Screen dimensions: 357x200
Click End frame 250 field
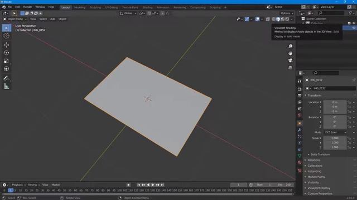[x=284, y=185]
